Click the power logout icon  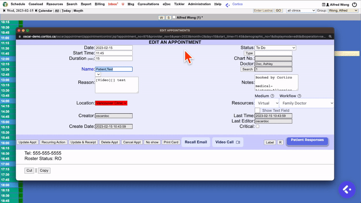[x=354, y=4]
